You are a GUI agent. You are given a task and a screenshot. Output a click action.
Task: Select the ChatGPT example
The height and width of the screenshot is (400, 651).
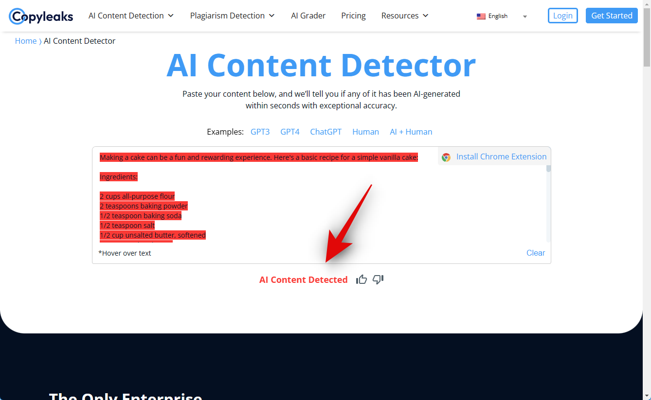[326, 132]
